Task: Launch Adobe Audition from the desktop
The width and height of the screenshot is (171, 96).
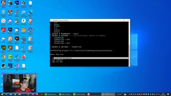Action: pyautogui.click(x=17, y=3)
